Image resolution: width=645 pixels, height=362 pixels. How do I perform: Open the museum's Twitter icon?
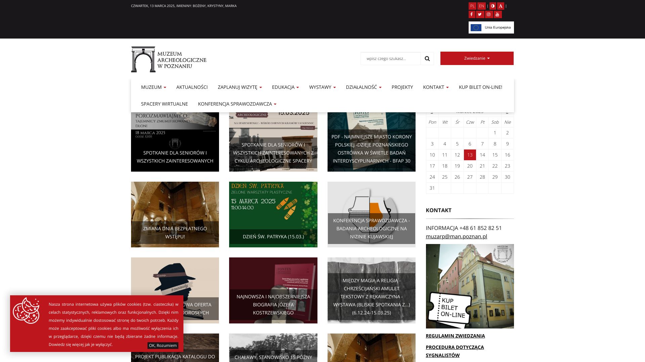[x=480, y=14]
